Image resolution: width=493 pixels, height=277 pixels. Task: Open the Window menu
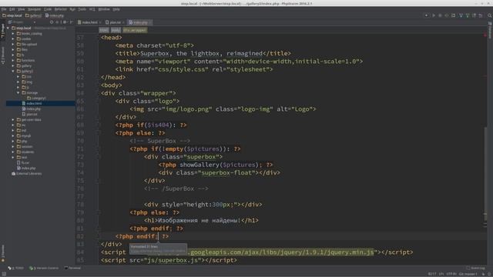tap(104, 9)
